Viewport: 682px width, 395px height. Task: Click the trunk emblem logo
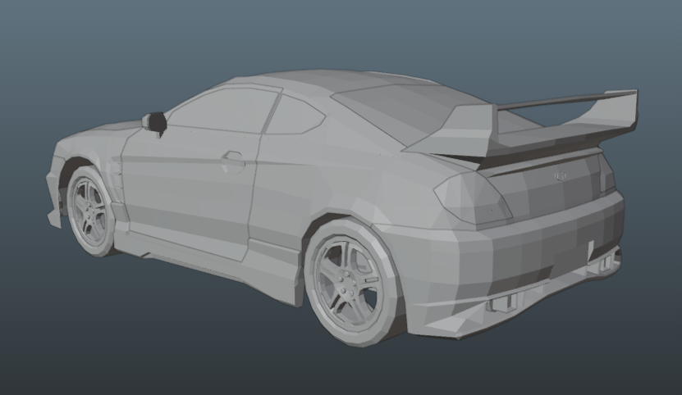[x=561, y=175]
